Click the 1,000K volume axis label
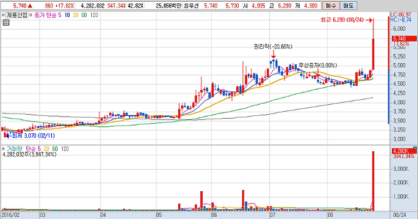This screenshot has height=219, width=418. coord(401,196)
